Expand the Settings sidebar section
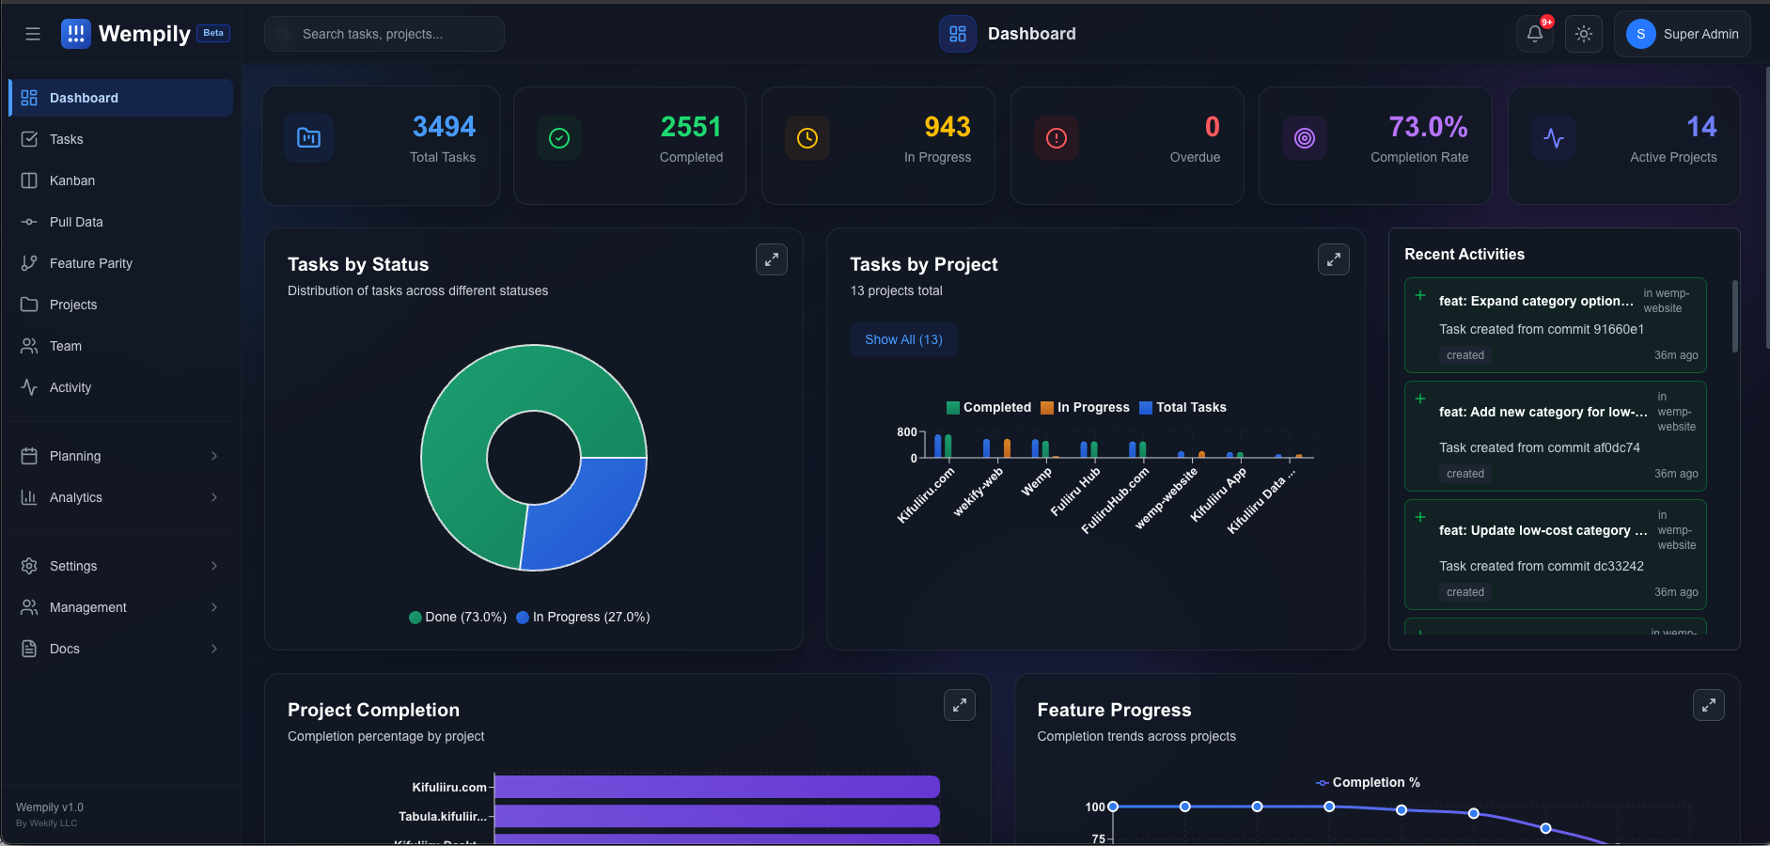 click(x=120, y=566)
